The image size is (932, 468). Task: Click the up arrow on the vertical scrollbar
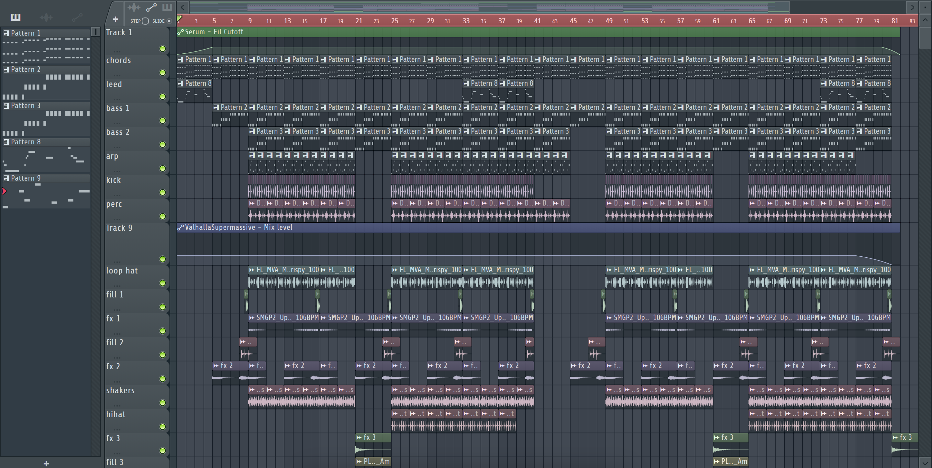(925, 20)
